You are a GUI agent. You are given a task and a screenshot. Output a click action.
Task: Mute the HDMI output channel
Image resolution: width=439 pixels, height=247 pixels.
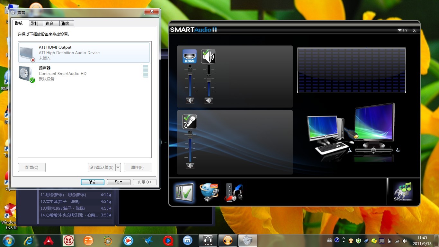point(190,100)
